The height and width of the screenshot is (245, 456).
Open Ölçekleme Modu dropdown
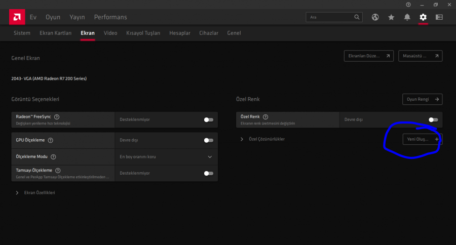(210, 157)
